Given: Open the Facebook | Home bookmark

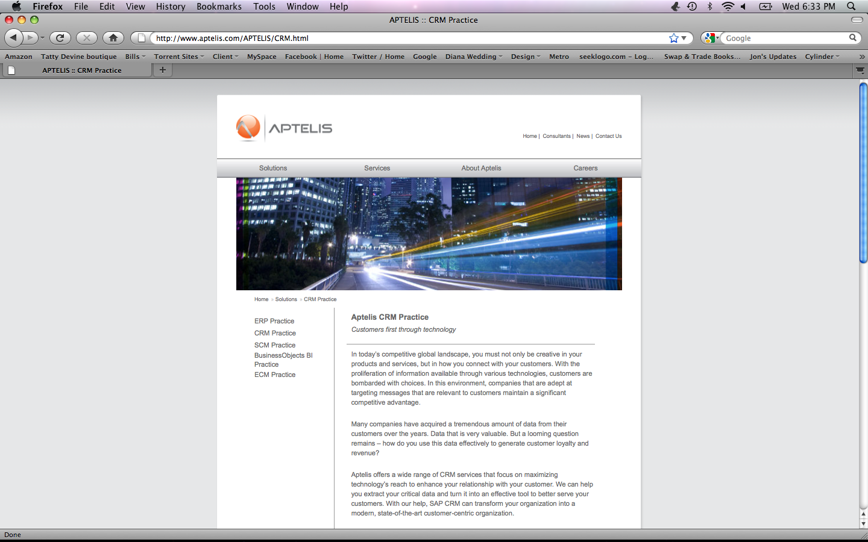Looking at the screenshot, I should click(314, 57).
